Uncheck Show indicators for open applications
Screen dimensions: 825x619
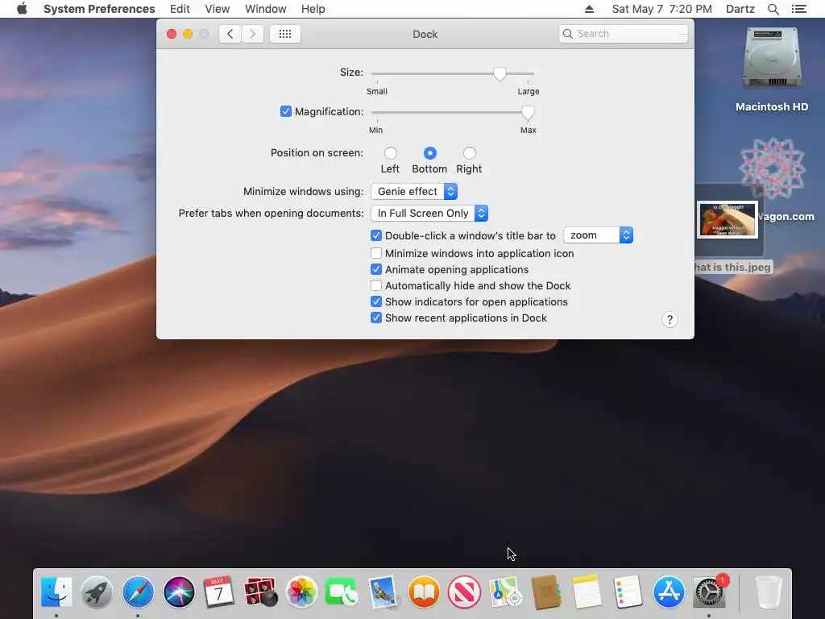(376, 301)
